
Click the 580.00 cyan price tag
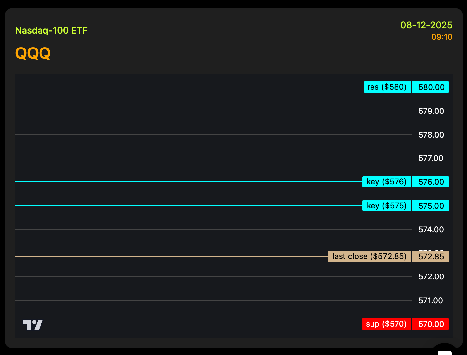(431, 87)
